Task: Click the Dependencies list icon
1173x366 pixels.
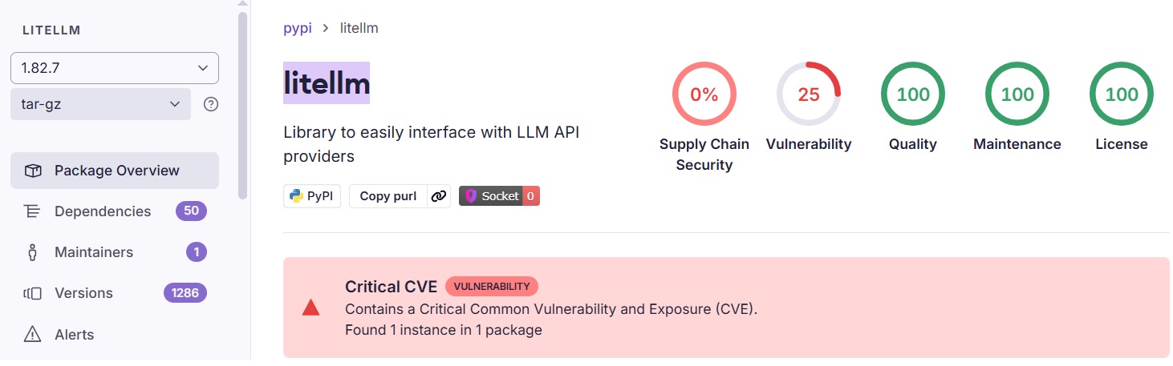Action: (x=33, y=211)
